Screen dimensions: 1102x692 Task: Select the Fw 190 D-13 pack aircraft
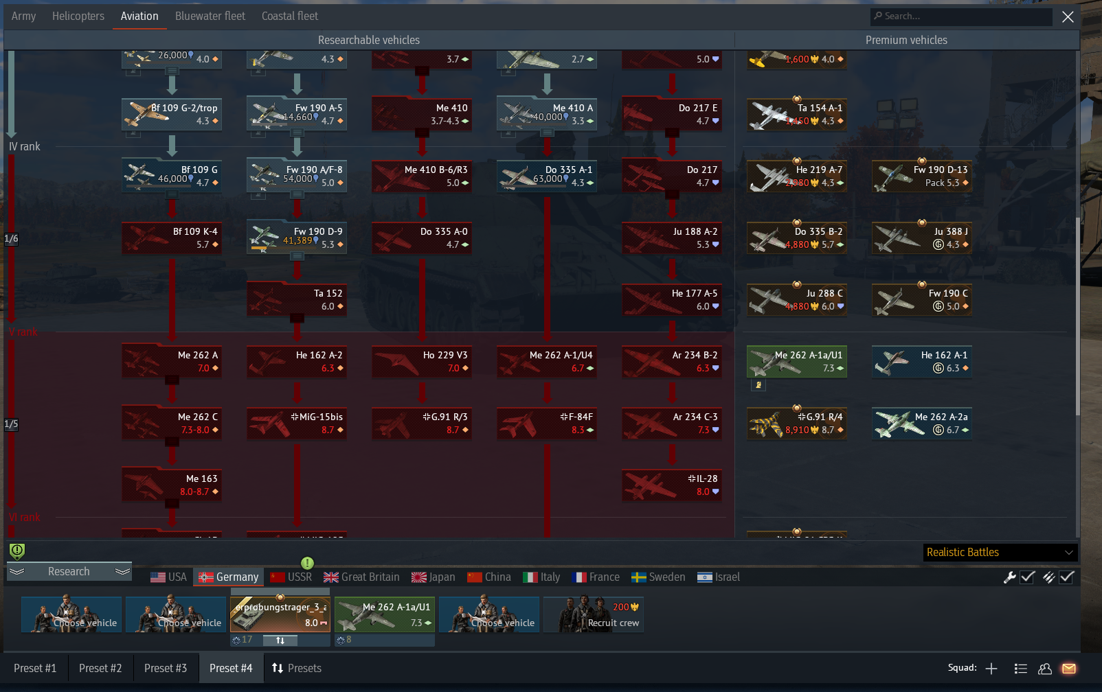[x=922, y=176]
